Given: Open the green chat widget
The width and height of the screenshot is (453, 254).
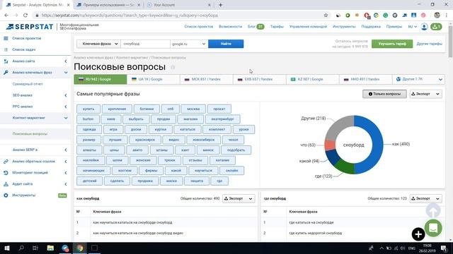Looking at the screenshot, I should pyautogui.click(x=433, y=228).
